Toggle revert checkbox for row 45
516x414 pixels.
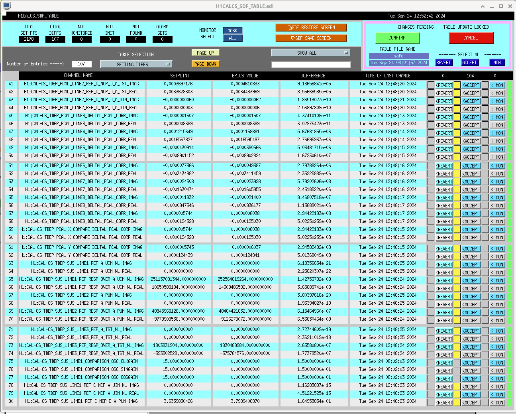point(431,117)
